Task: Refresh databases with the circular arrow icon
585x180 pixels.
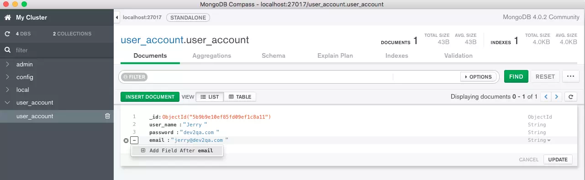Action: point(7,34)
